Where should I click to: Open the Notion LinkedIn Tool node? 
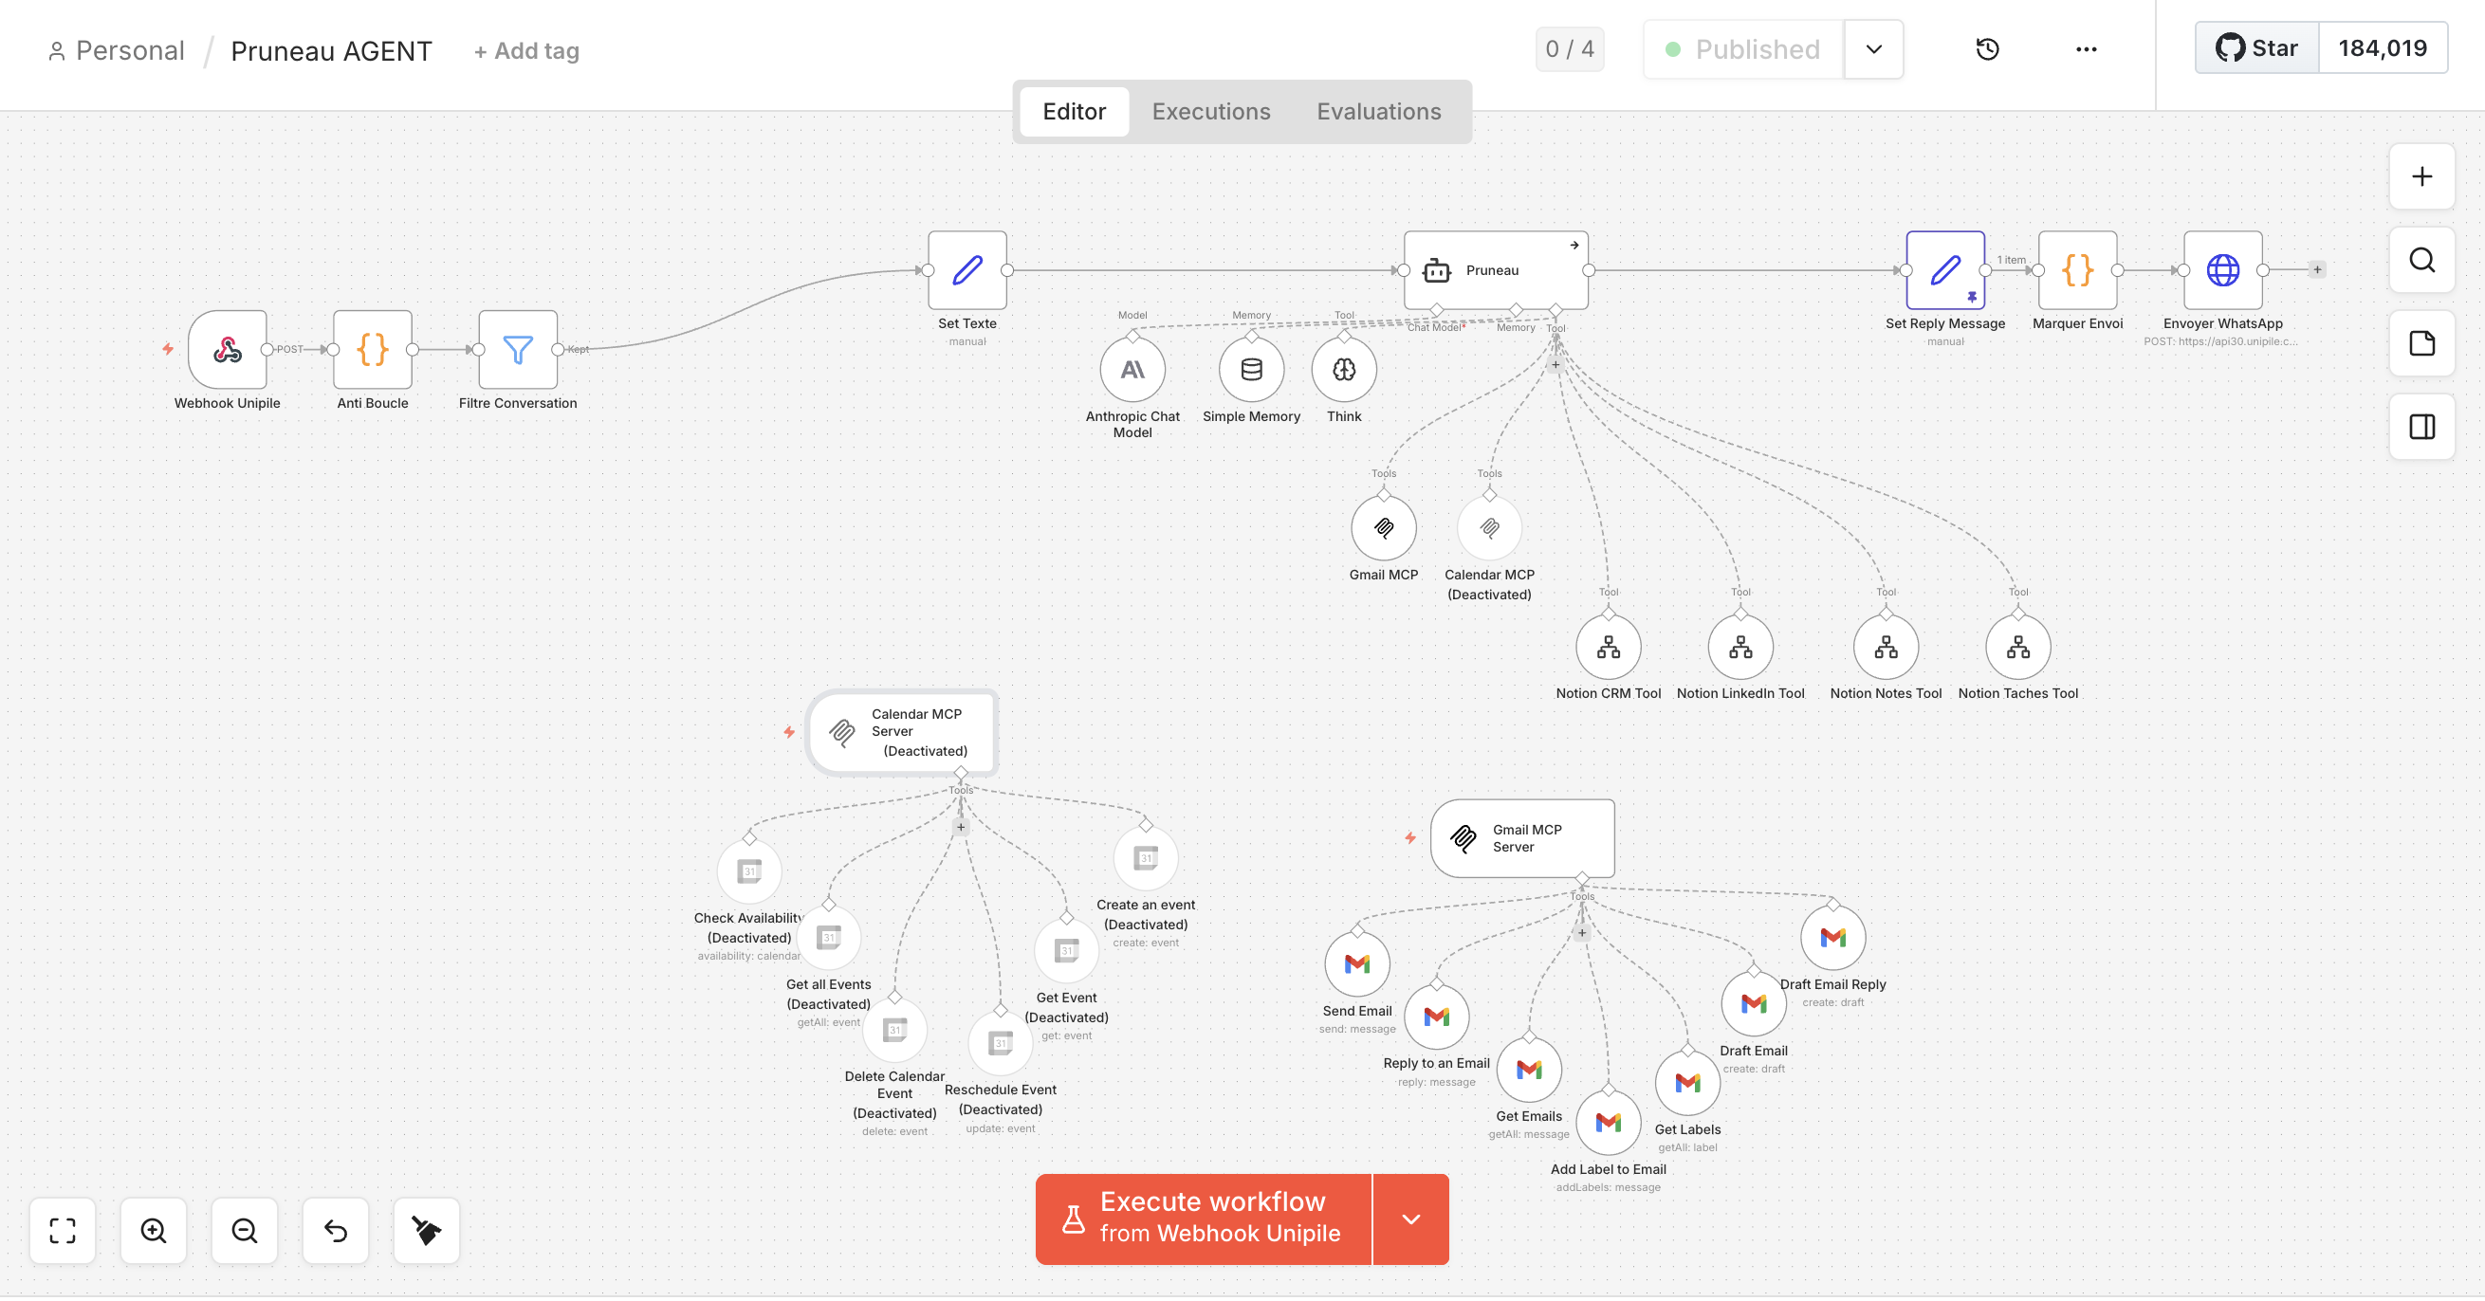(1739, 646)
